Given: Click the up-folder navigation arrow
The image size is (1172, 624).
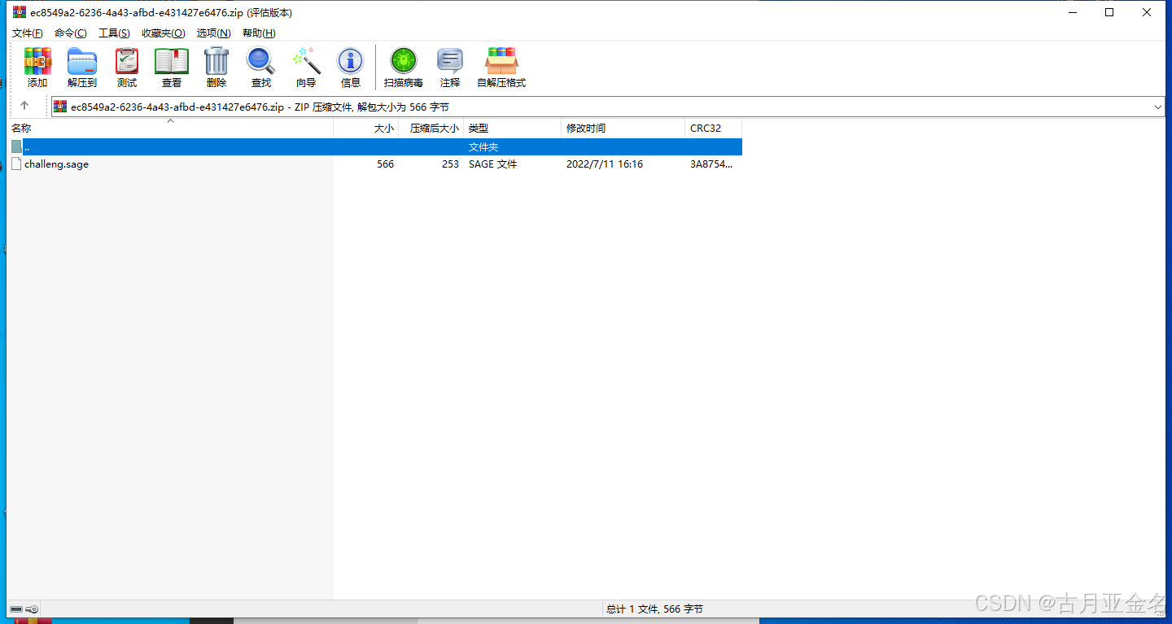Looking at the screenshot, I should (25, 107).
